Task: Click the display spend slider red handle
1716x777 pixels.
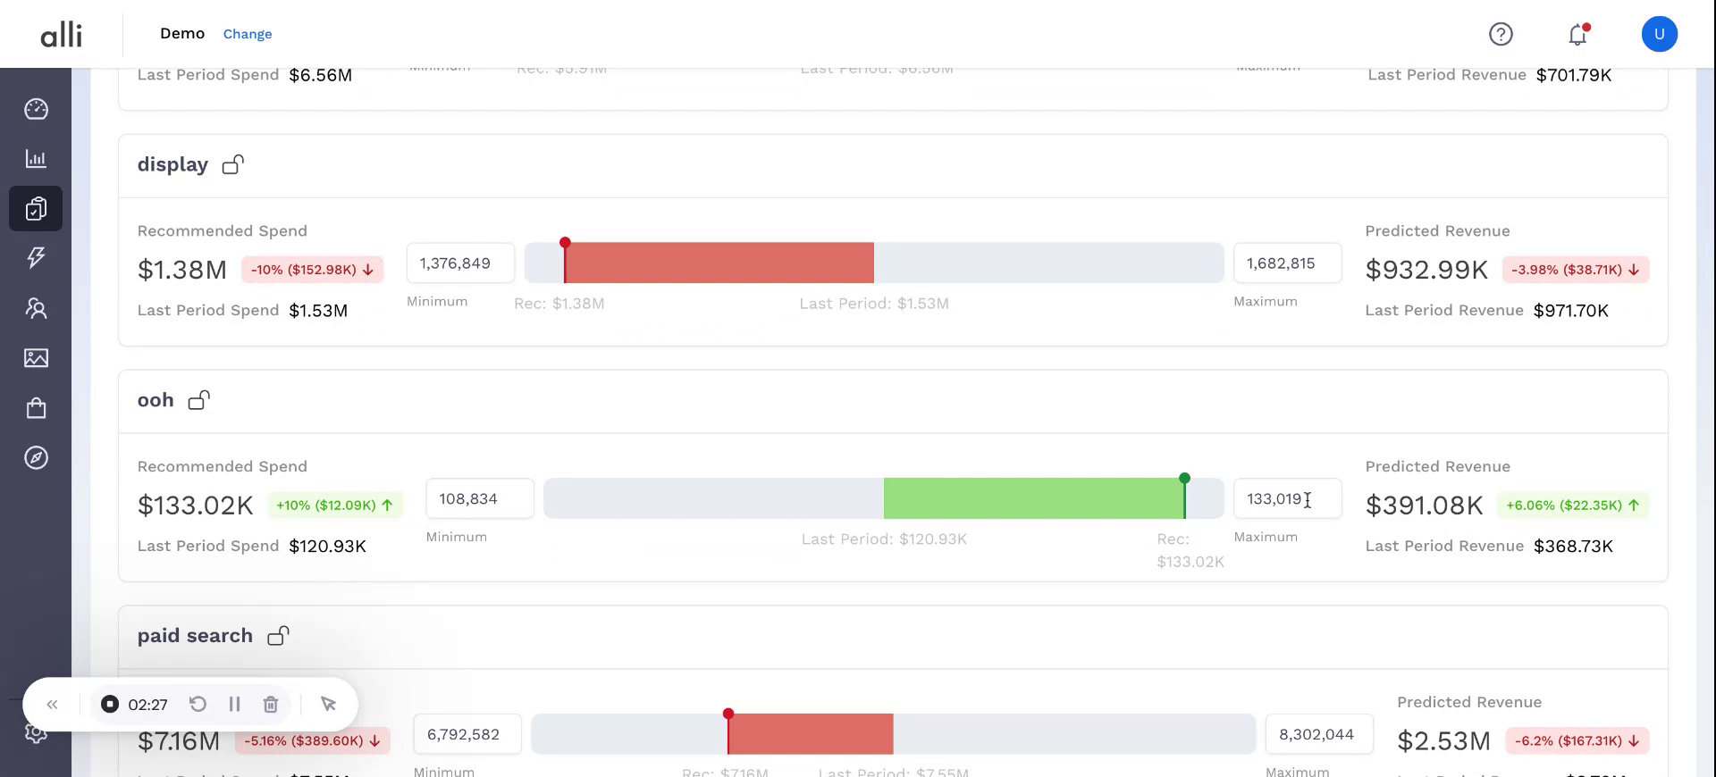Action: (x=565, y=244)
